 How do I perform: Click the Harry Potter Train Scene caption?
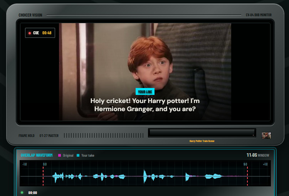pos(202,141)
